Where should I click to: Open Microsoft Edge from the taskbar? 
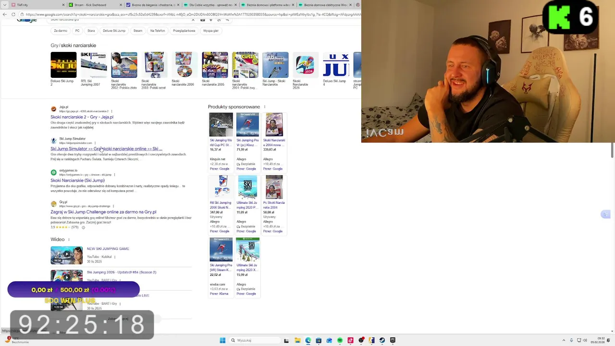click(x=308, y=340)
